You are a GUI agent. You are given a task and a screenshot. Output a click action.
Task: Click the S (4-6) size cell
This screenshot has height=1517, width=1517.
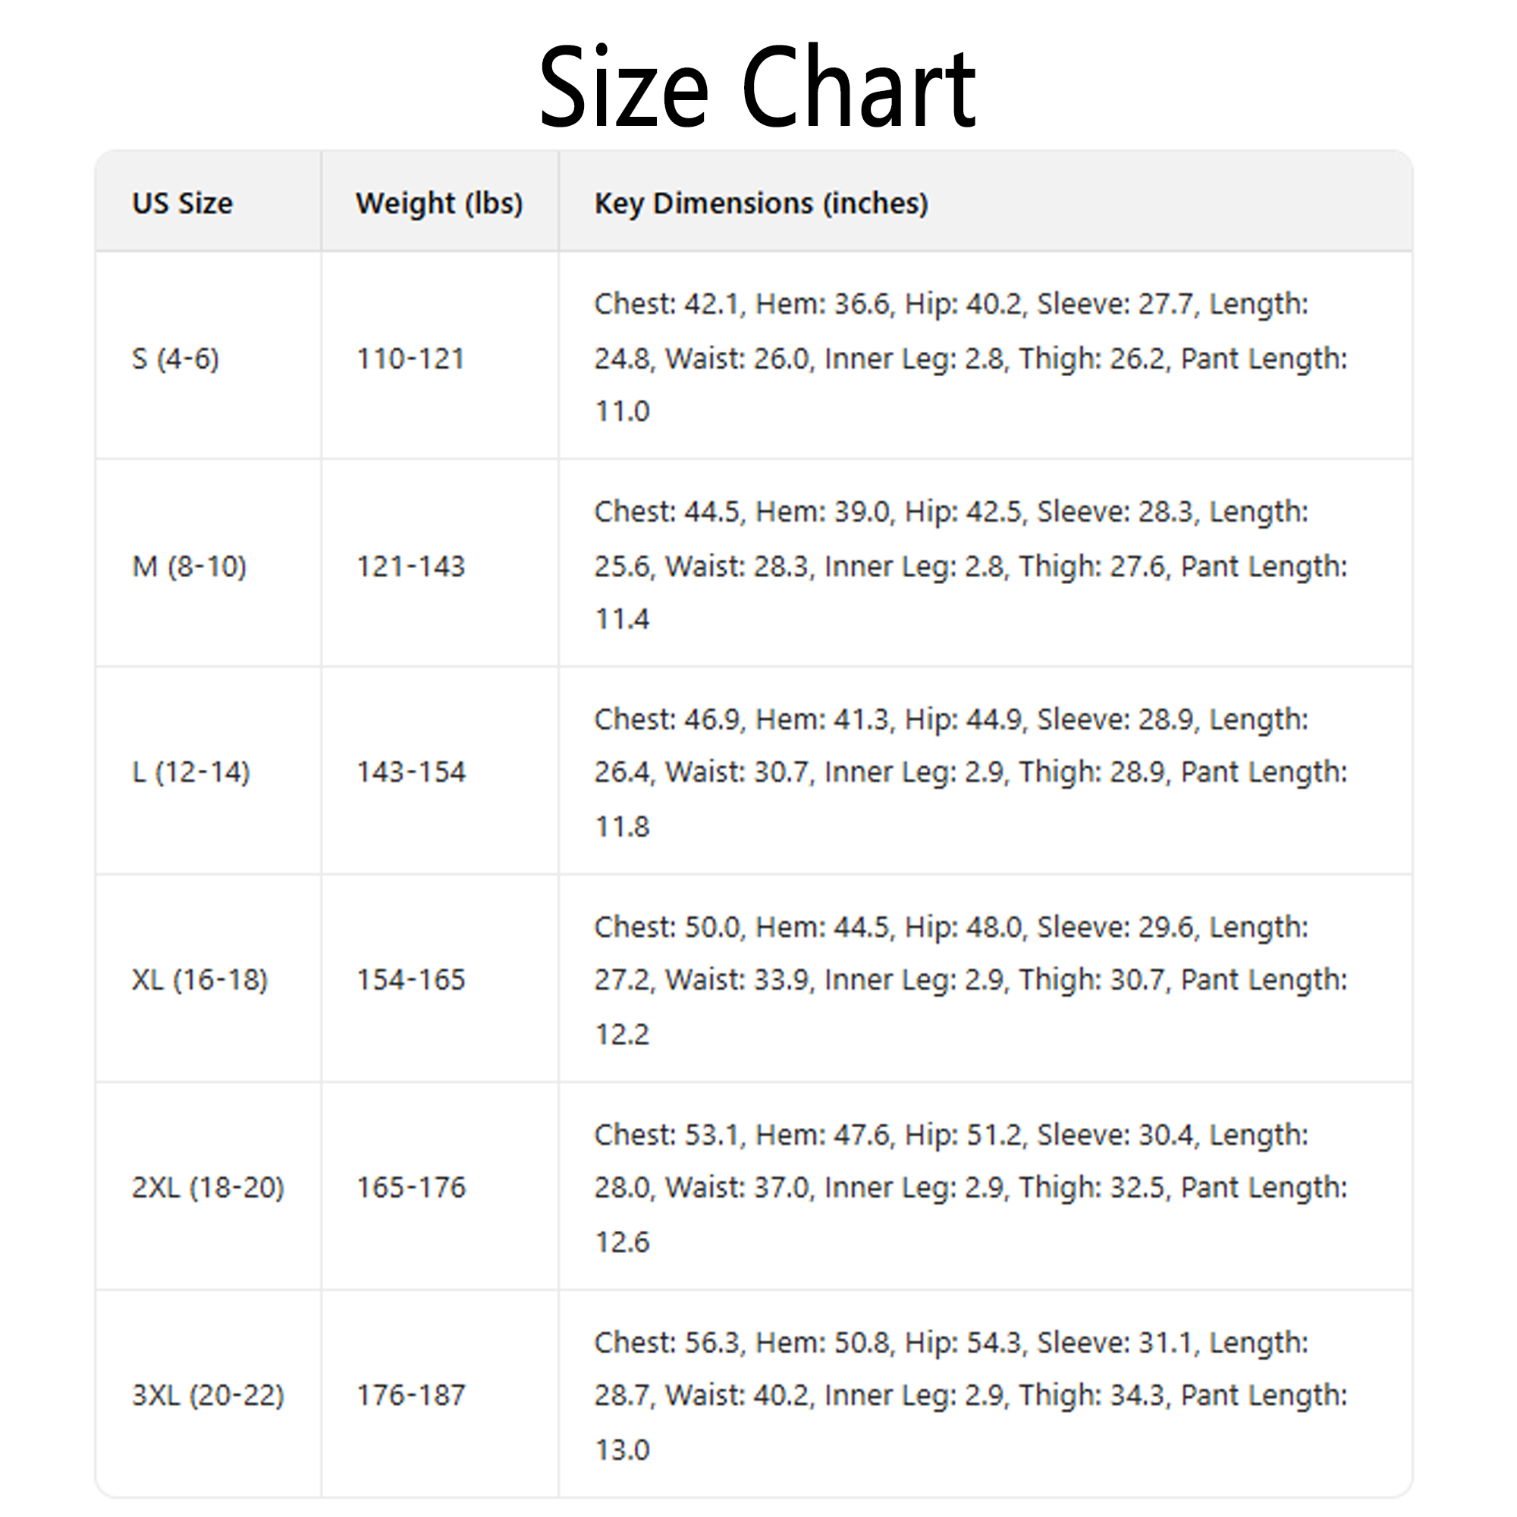point(175,359)
